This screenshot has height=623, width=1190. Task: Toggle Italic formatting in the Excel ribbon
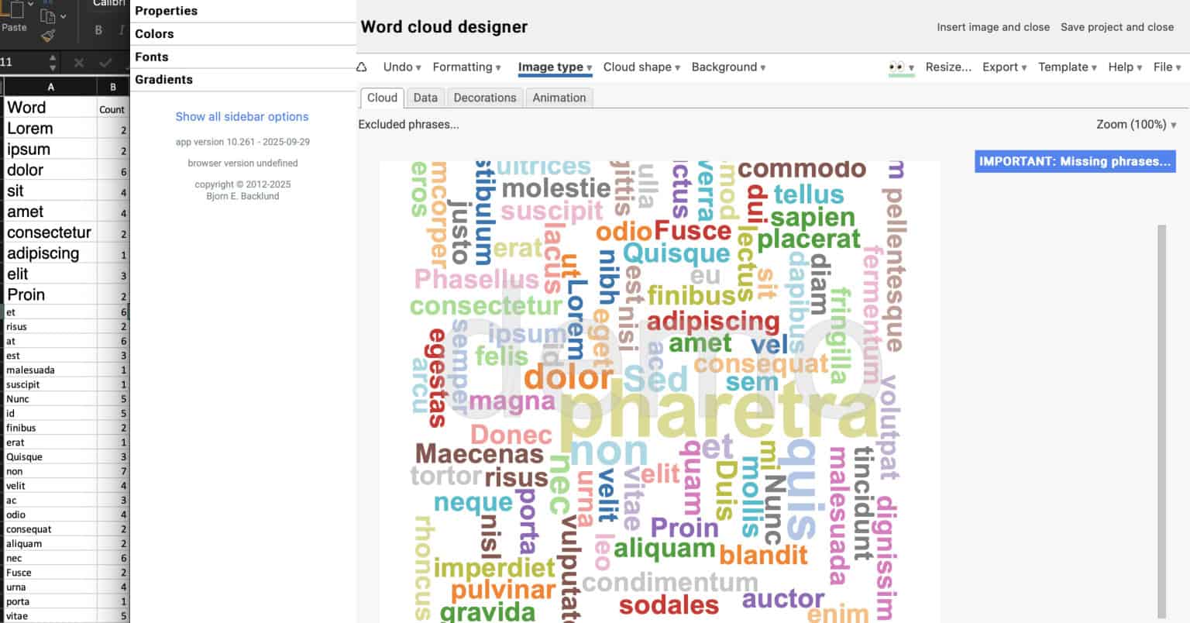(x=121, y=31)
